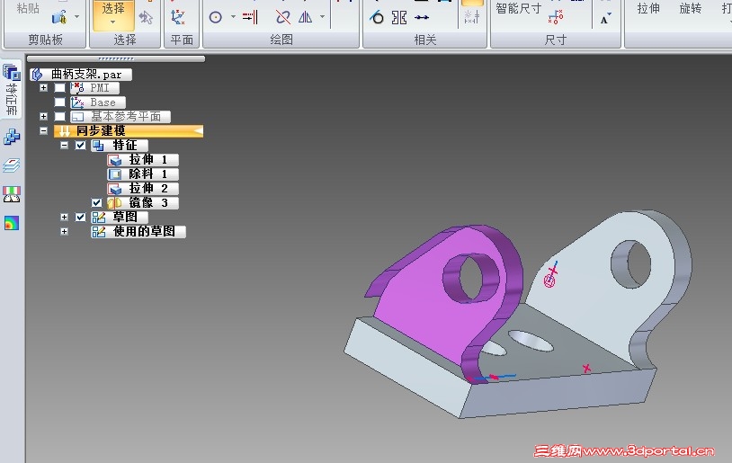
Task: Toggle the 镜像 3 checkbox
Action: click(x=96, y=202)
